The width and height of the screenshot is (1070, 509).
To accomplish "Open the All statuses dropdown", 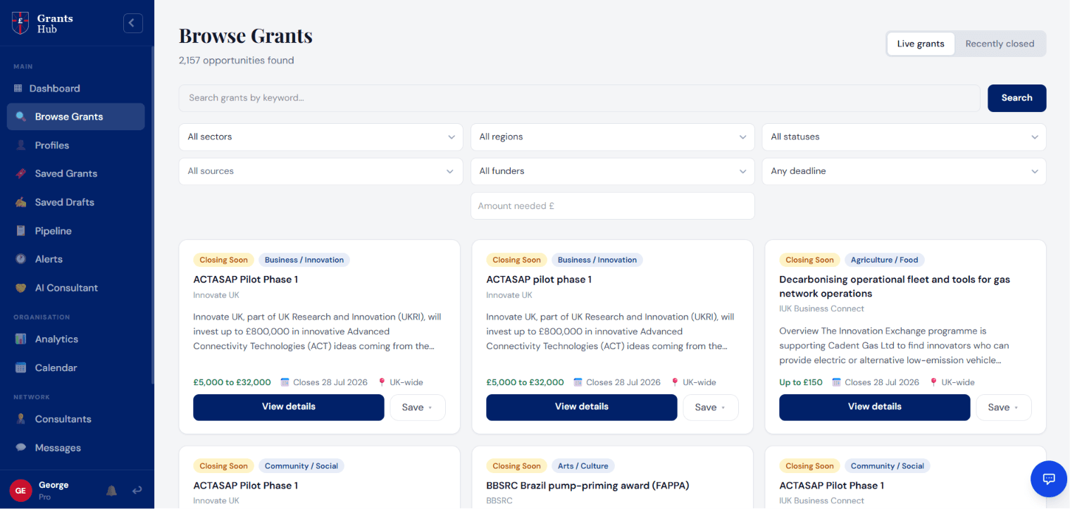I will click(904, 137).
